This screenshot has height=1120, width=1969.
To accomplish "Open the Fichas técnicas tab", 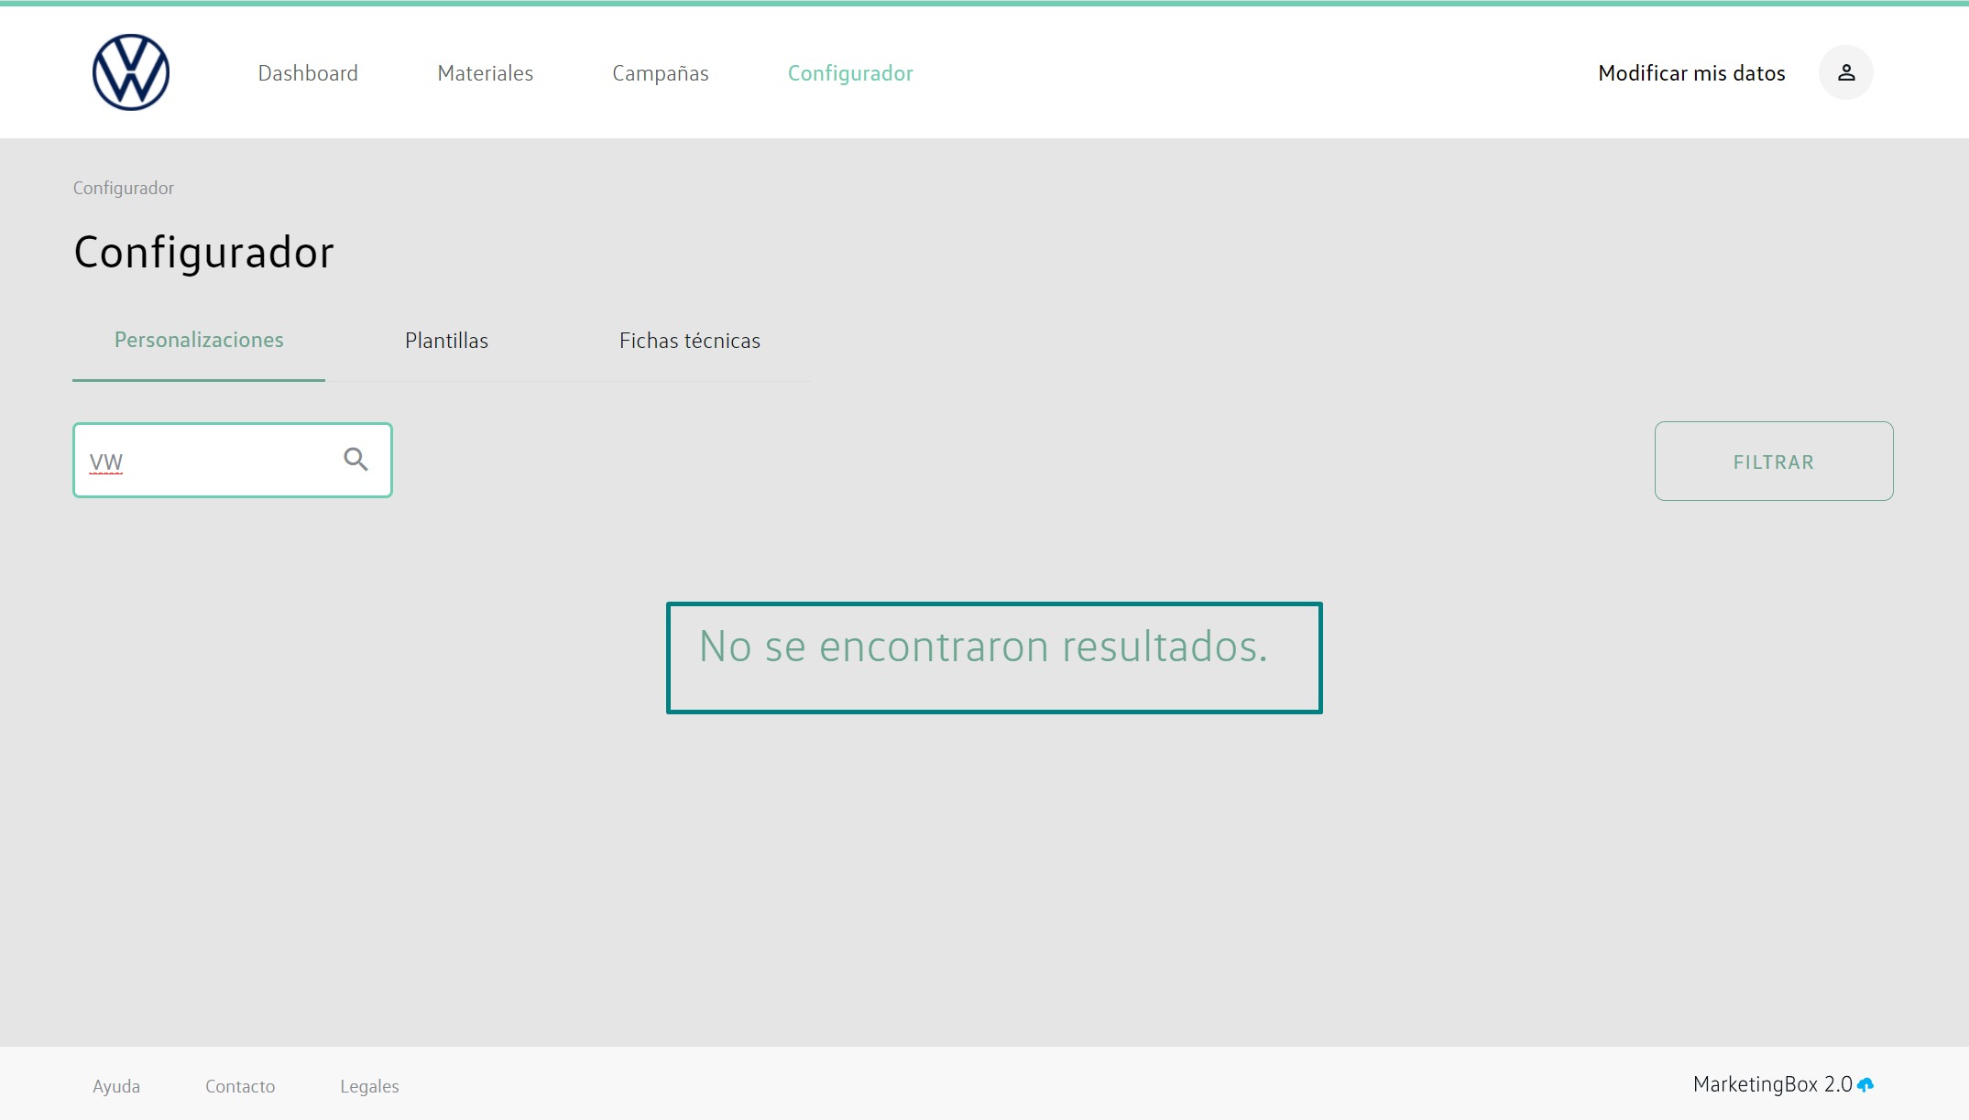I will tap(689, 341).
